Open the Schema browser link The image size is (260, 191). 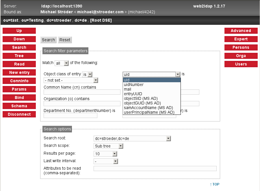click(x=19, y=106)
